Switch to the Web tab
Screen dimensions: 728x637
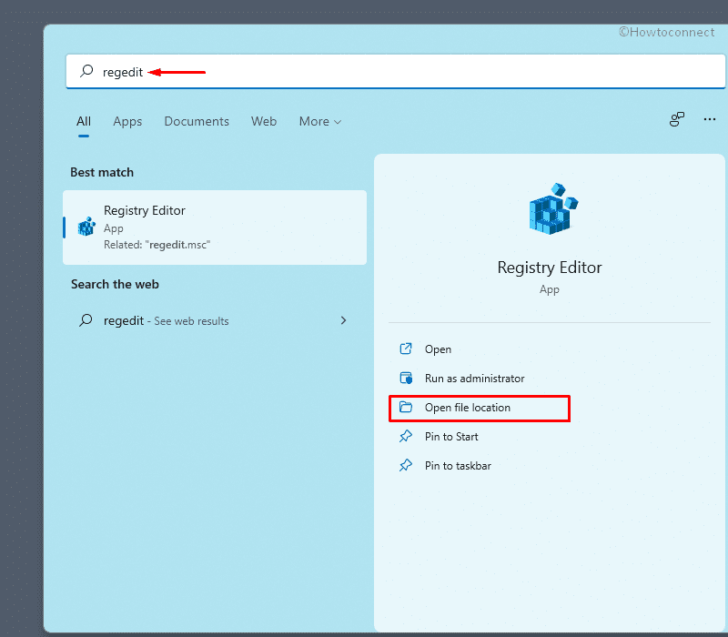[264, 122]
